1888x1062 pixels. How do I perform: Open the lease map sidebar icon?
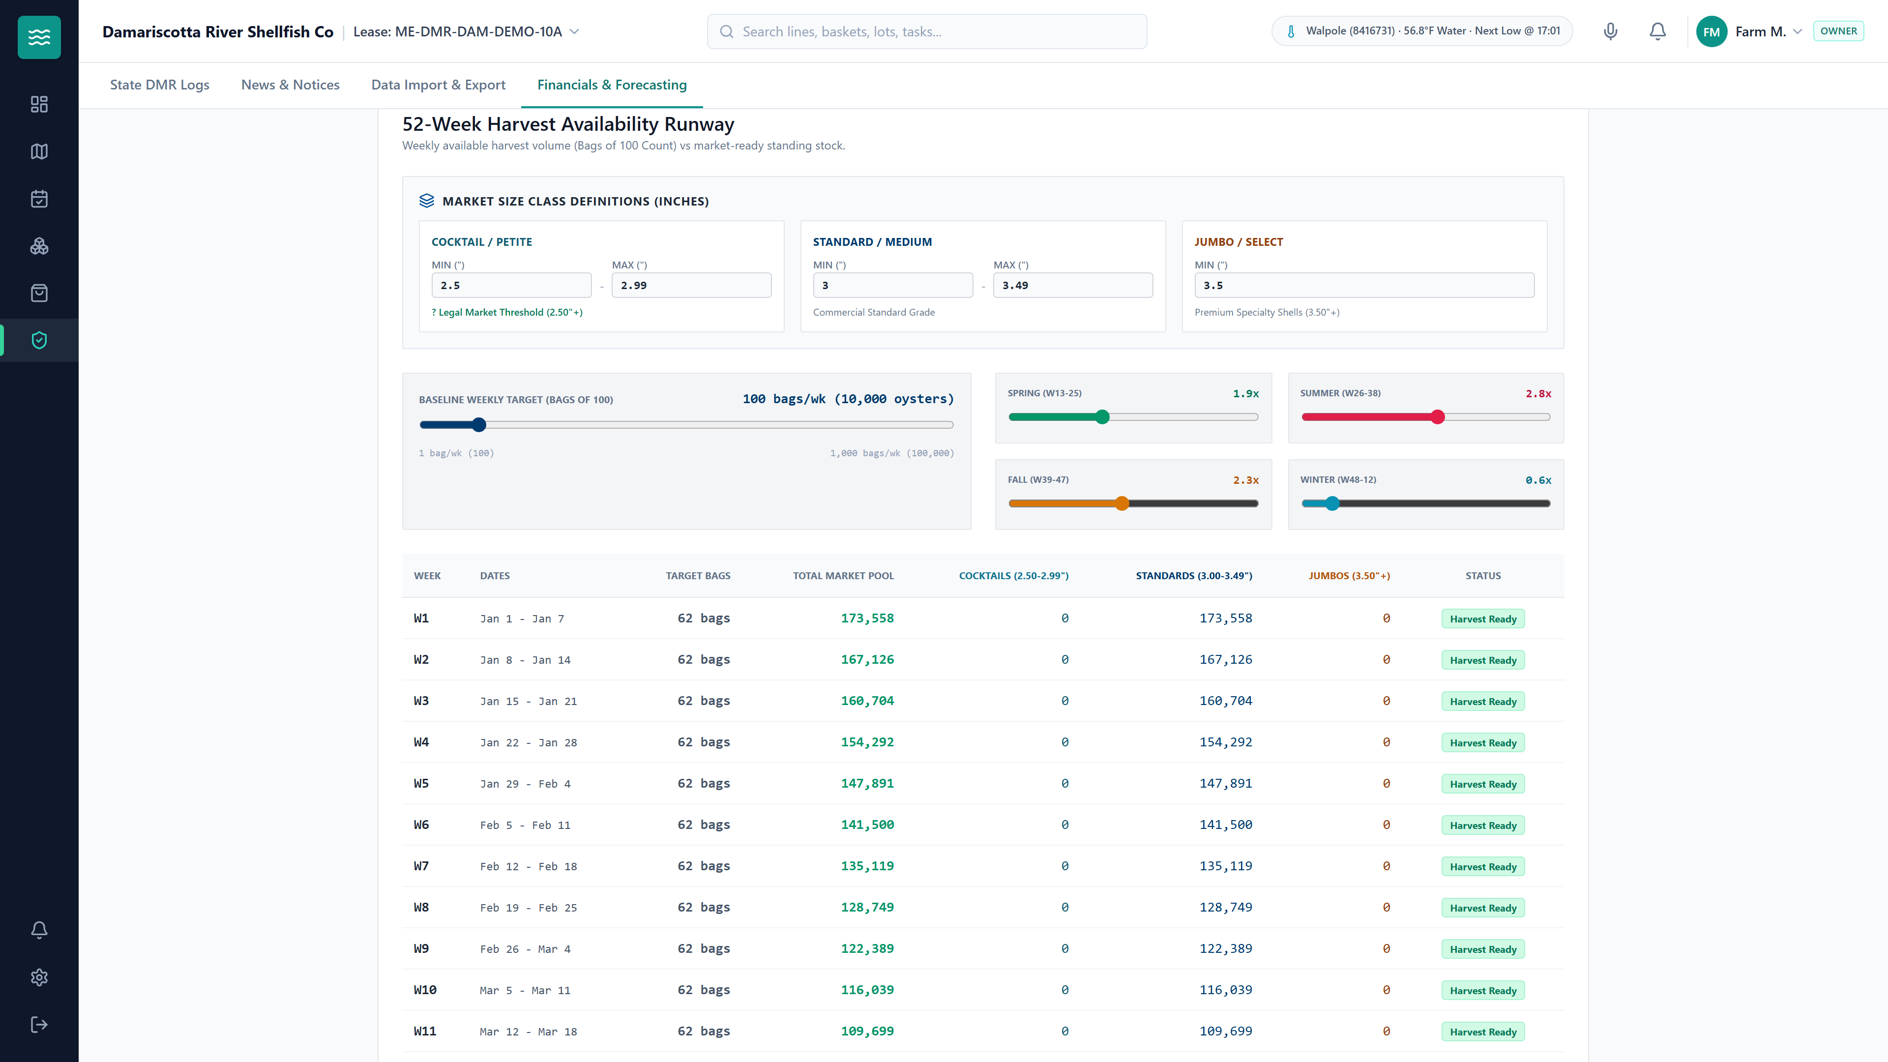coord(39,152)
